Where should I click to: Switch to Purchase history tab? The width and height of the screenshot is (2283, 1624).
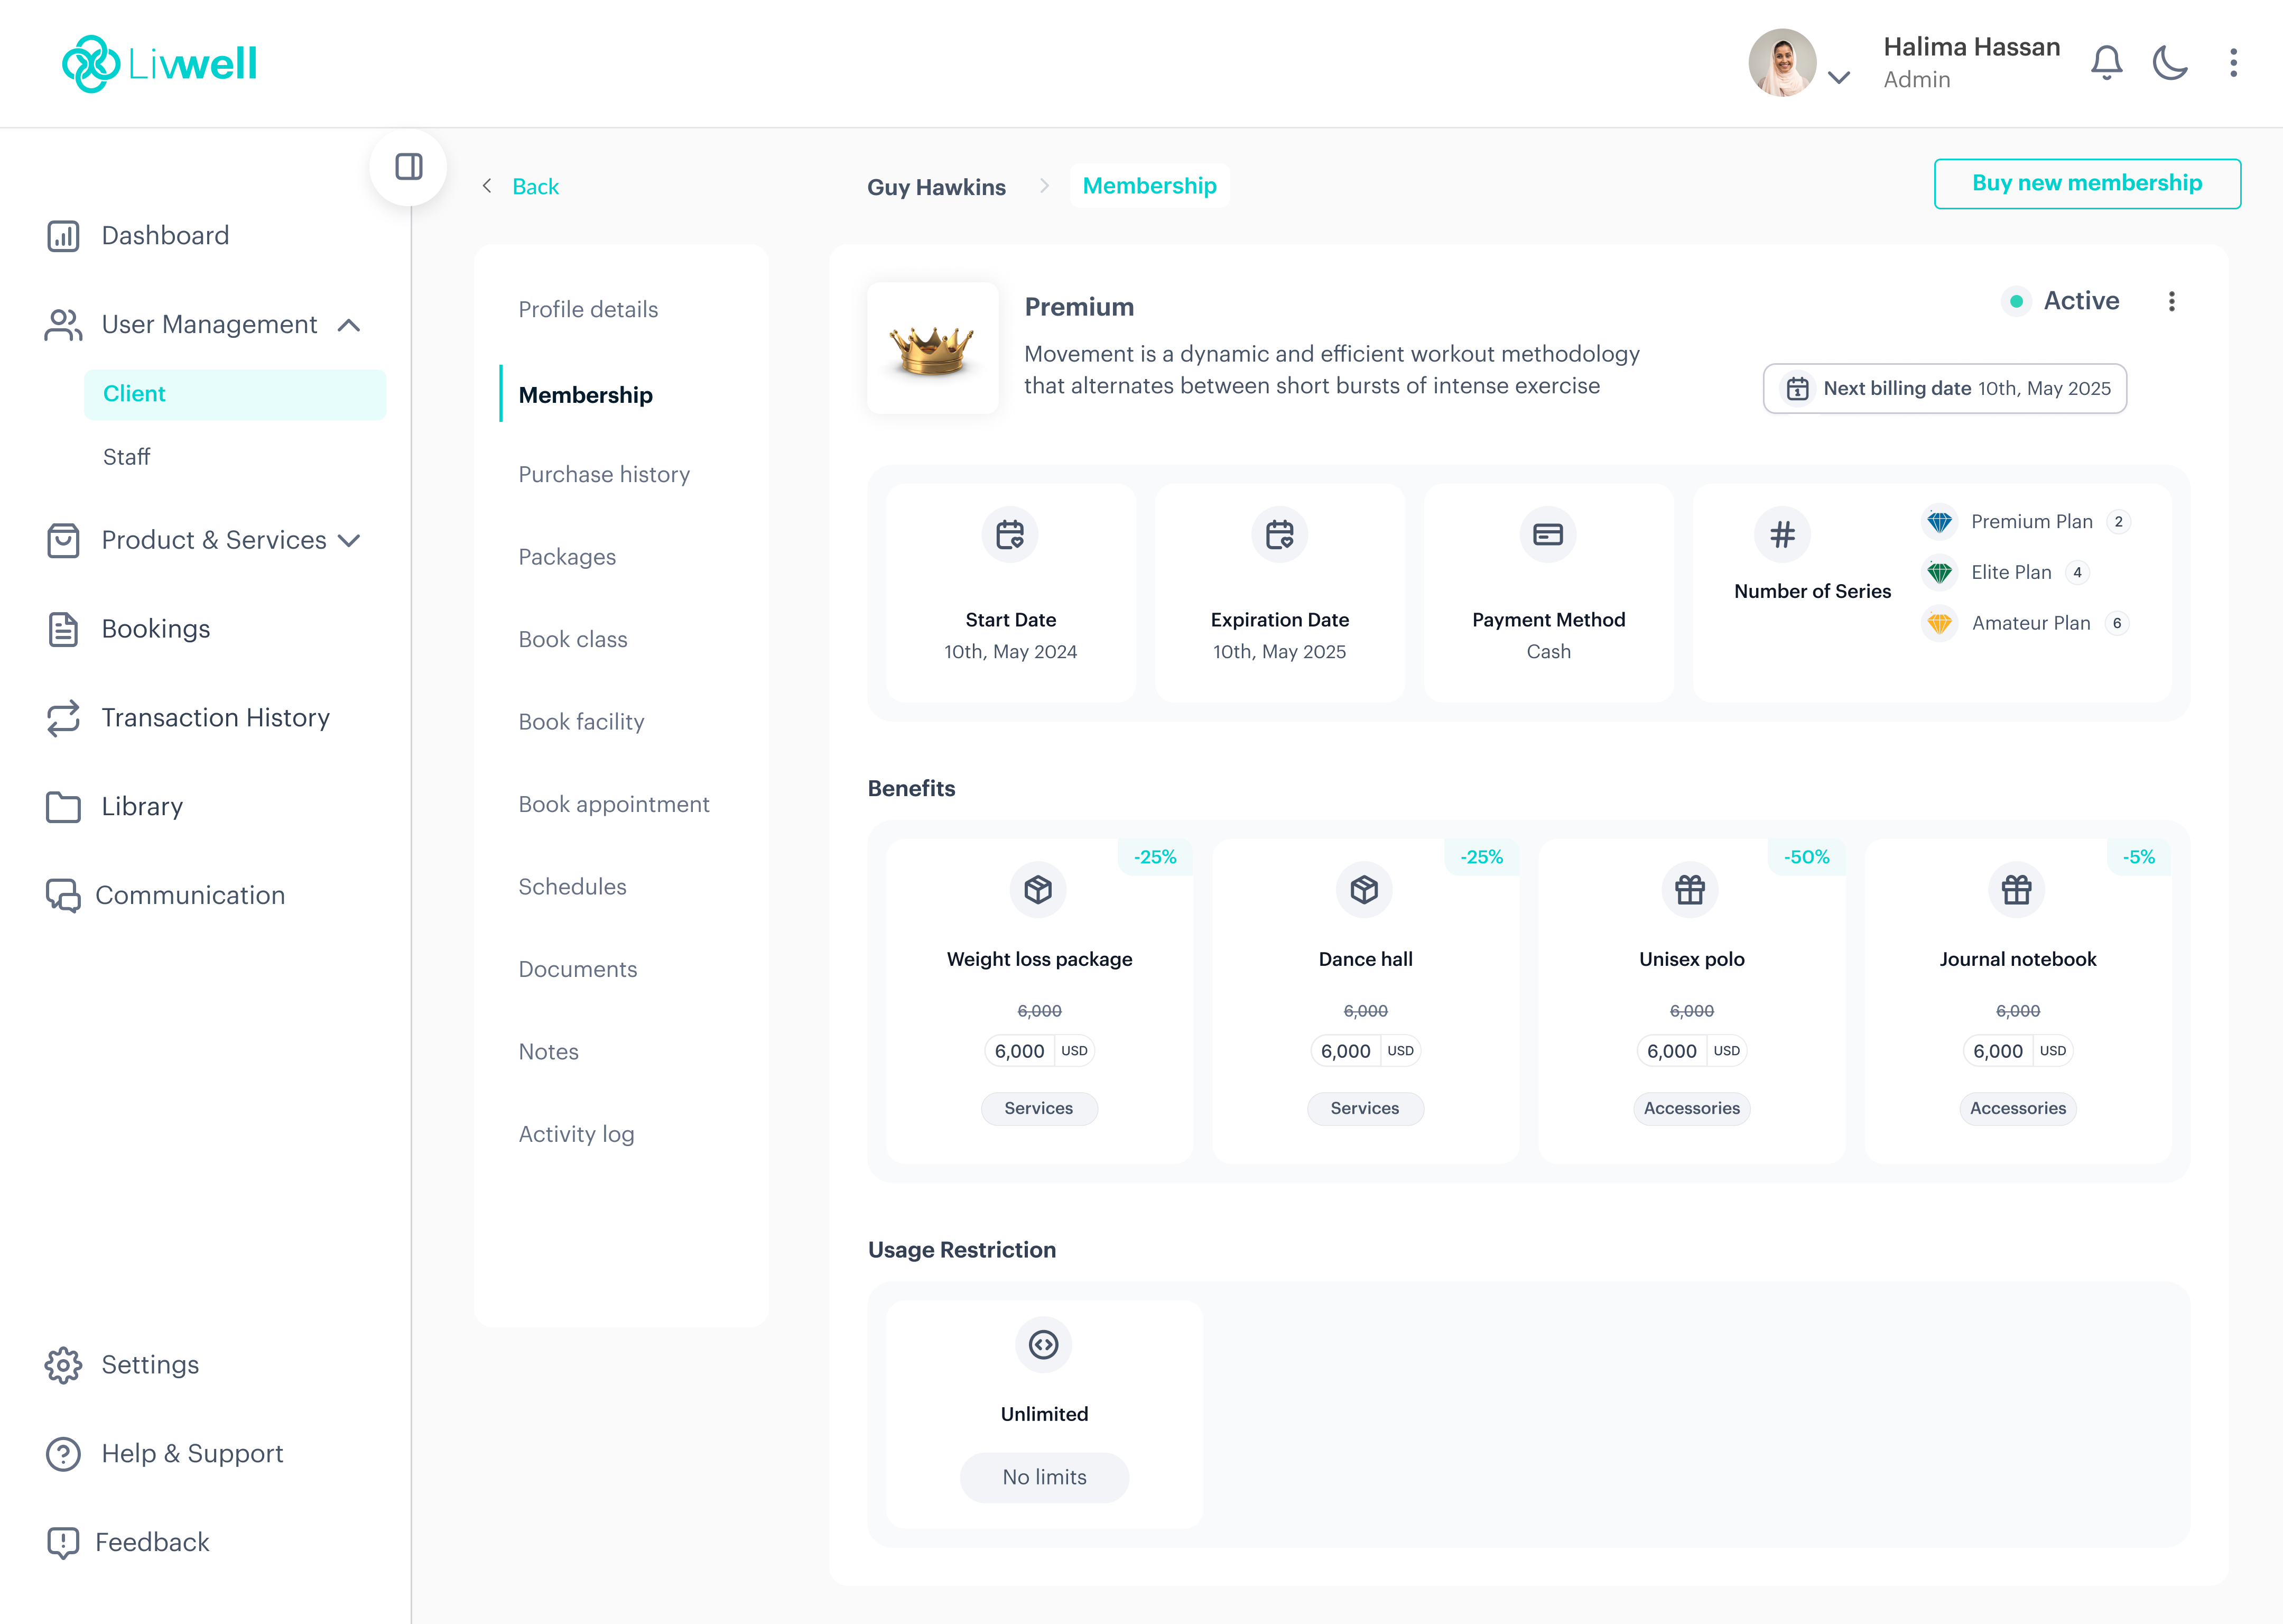click(604, 474)
